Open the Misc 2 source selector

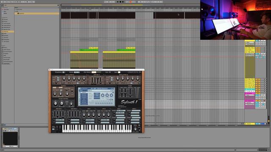136,111
